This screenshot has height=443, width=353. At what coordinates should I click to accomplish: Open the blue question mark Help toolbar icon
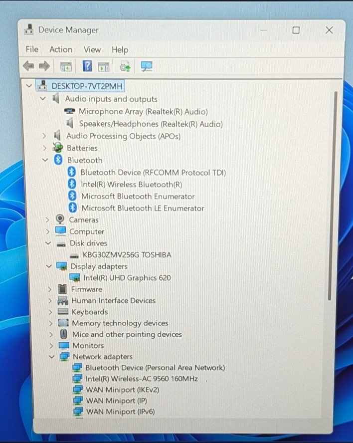point(87,66)
